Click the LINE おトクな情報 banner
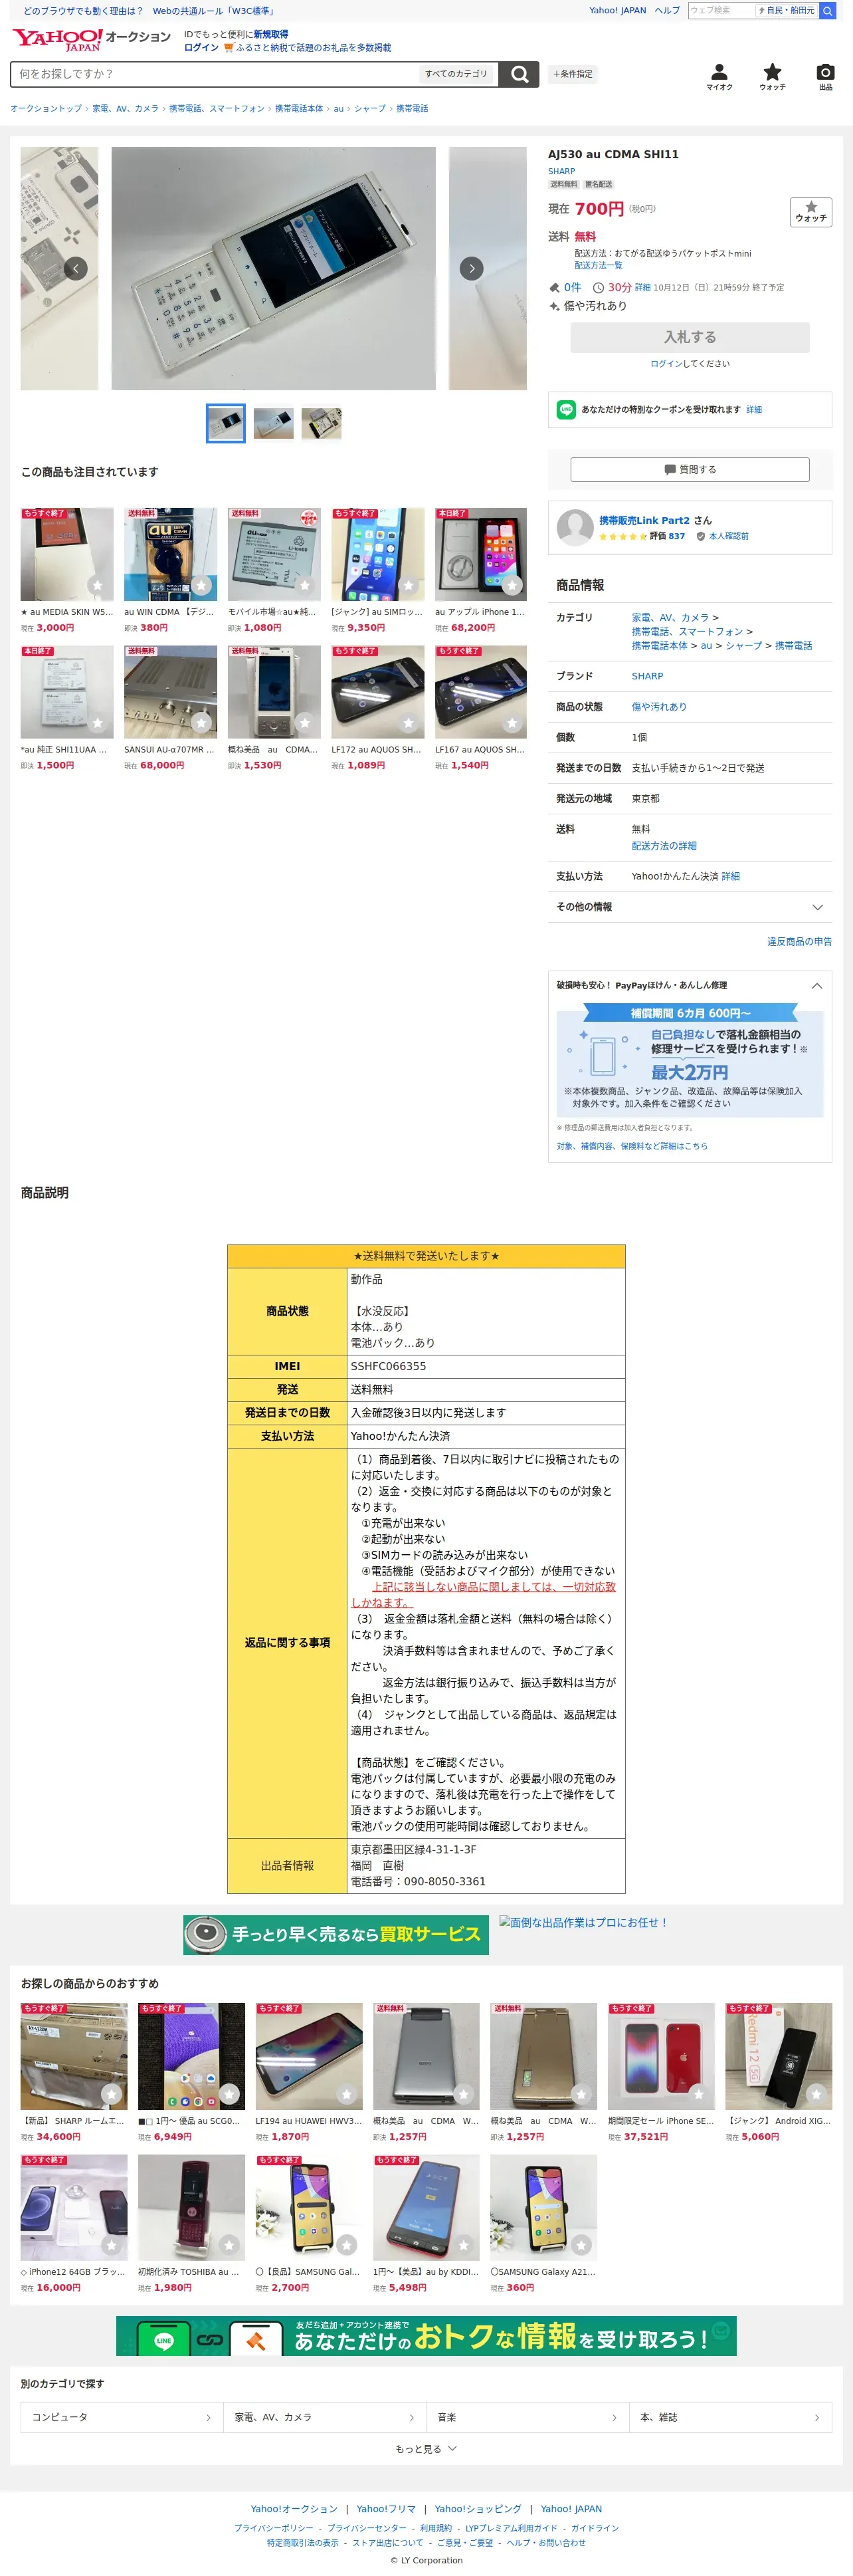The width and height of the screenshot is (853, 2576). pyautogui.click(x=427, y=2336)
